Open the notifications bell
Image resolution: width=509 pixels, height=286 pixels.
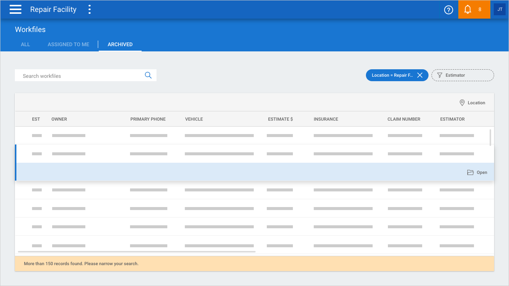pos(468,10)
